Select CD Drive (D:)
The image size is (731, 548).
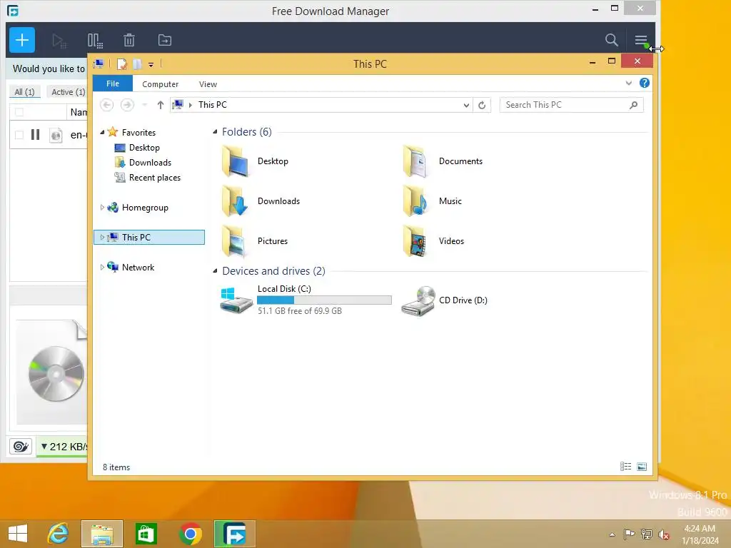point(444,300)
